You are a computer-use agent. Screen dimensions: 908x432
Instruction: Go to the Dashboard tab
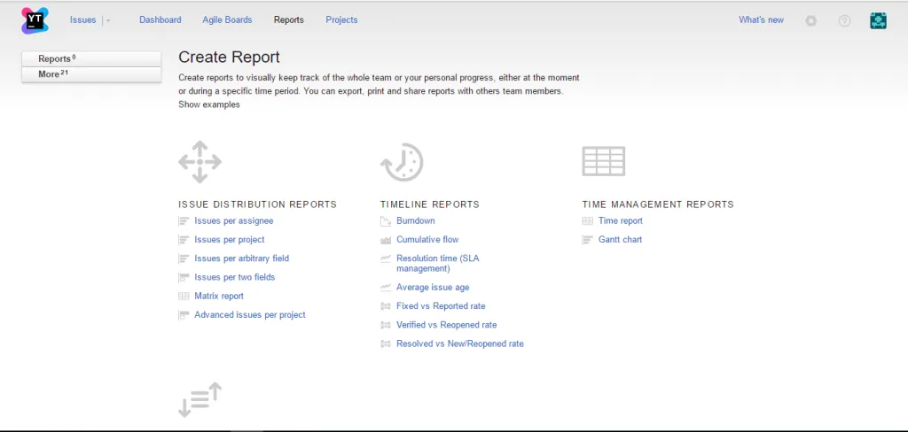click(x=160, y=19)
